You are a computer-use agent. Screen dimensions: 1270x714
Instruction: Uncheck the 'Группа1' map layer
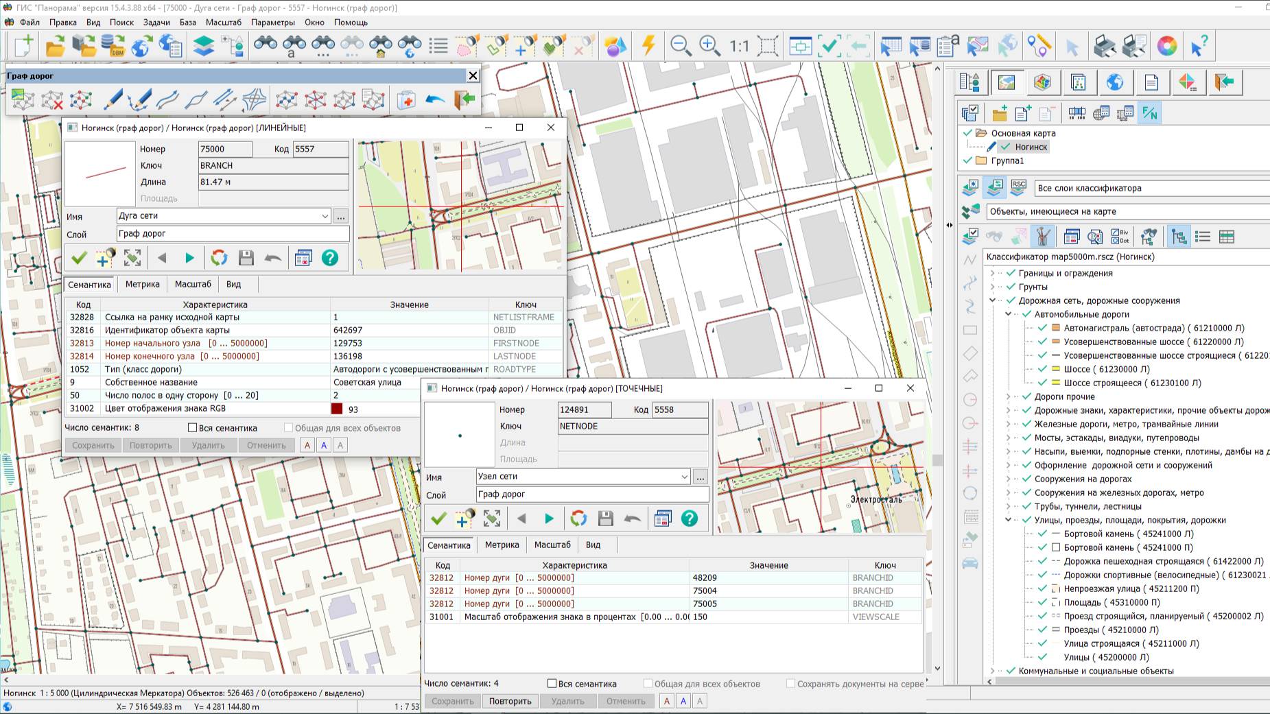coord(968,160)
